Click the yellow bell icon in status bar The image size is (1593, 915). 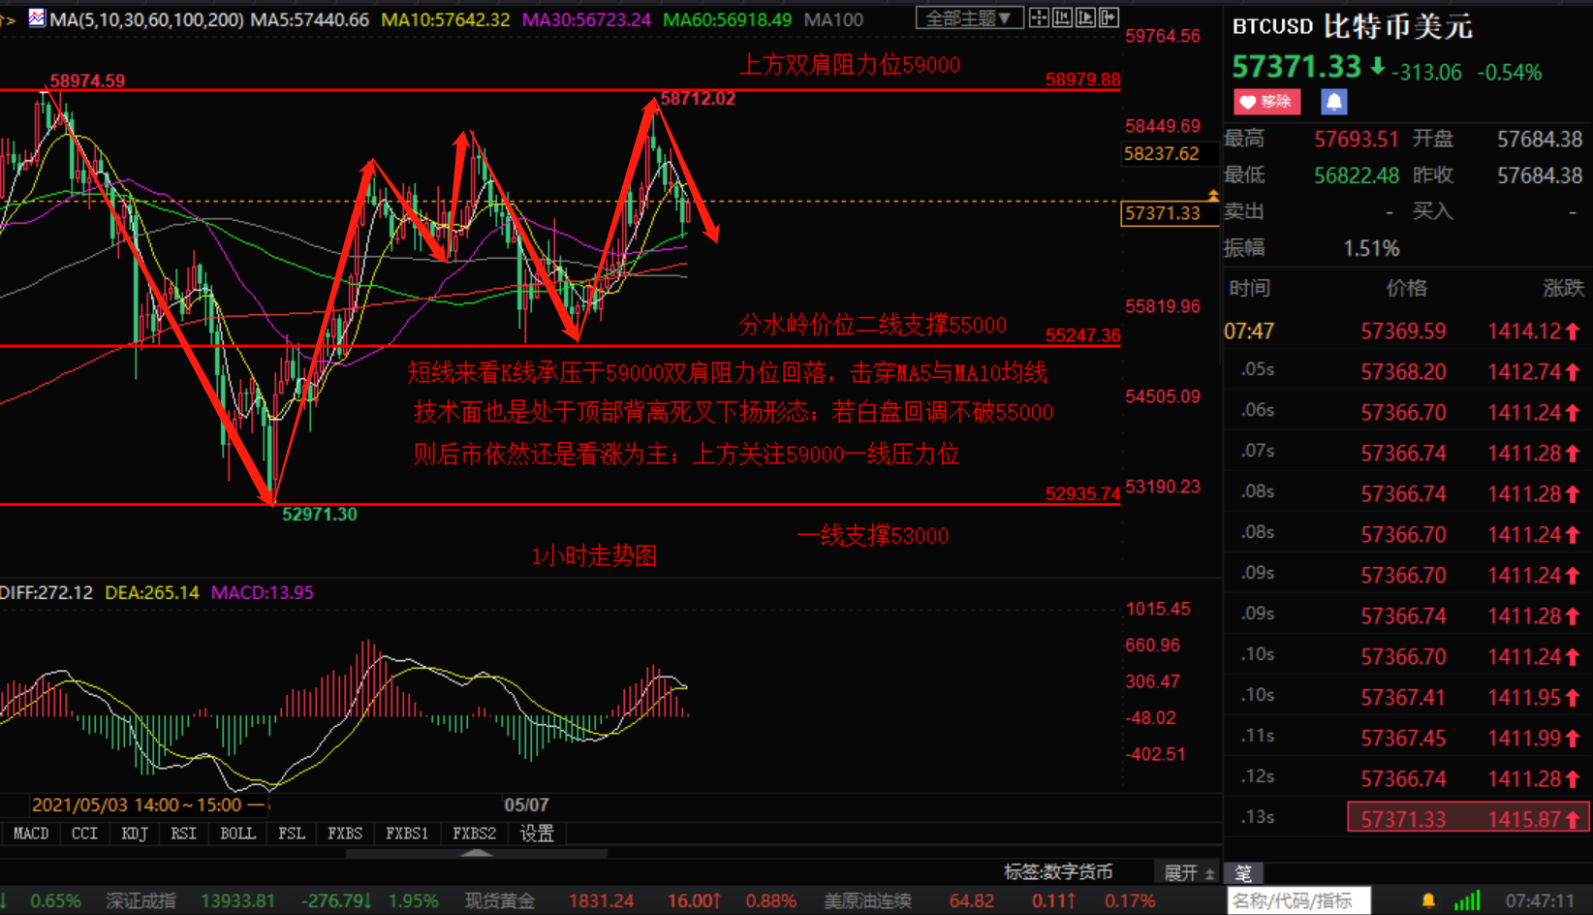(x=1428, y=901)
